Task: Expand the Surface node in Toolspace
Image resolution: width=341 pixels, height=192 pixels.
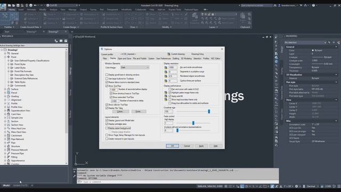Action: tap(5, 89)
